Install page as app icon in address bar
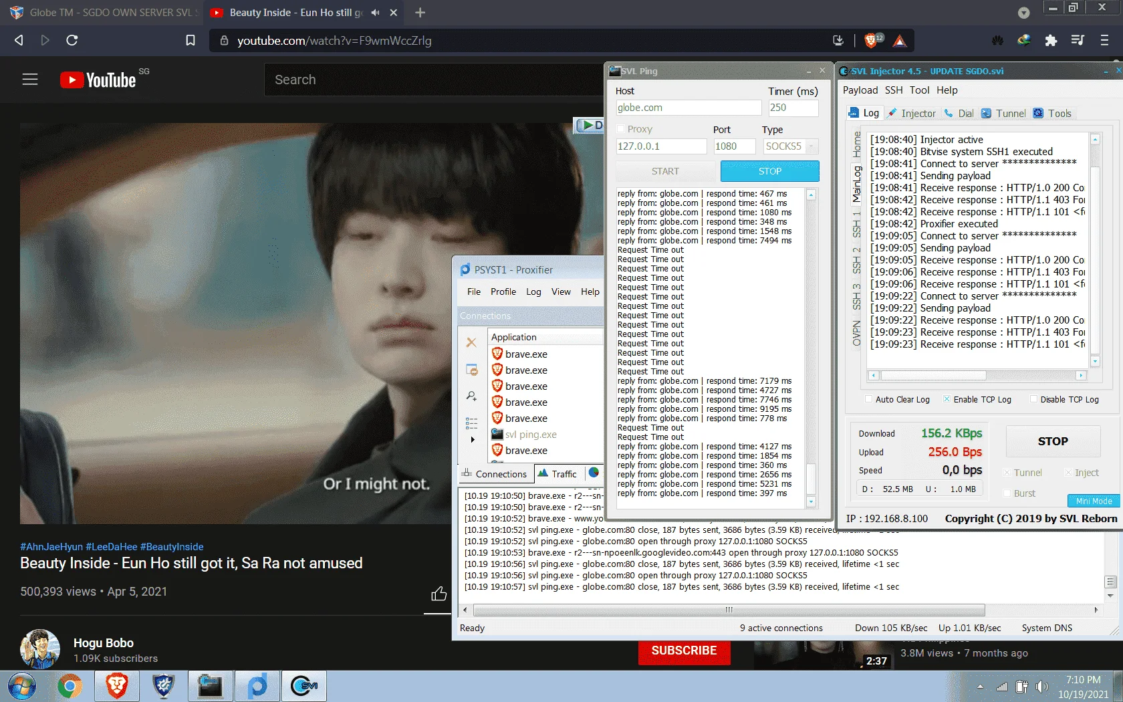The width and height of the screenshot is (1123, 702). click(838, 41)
